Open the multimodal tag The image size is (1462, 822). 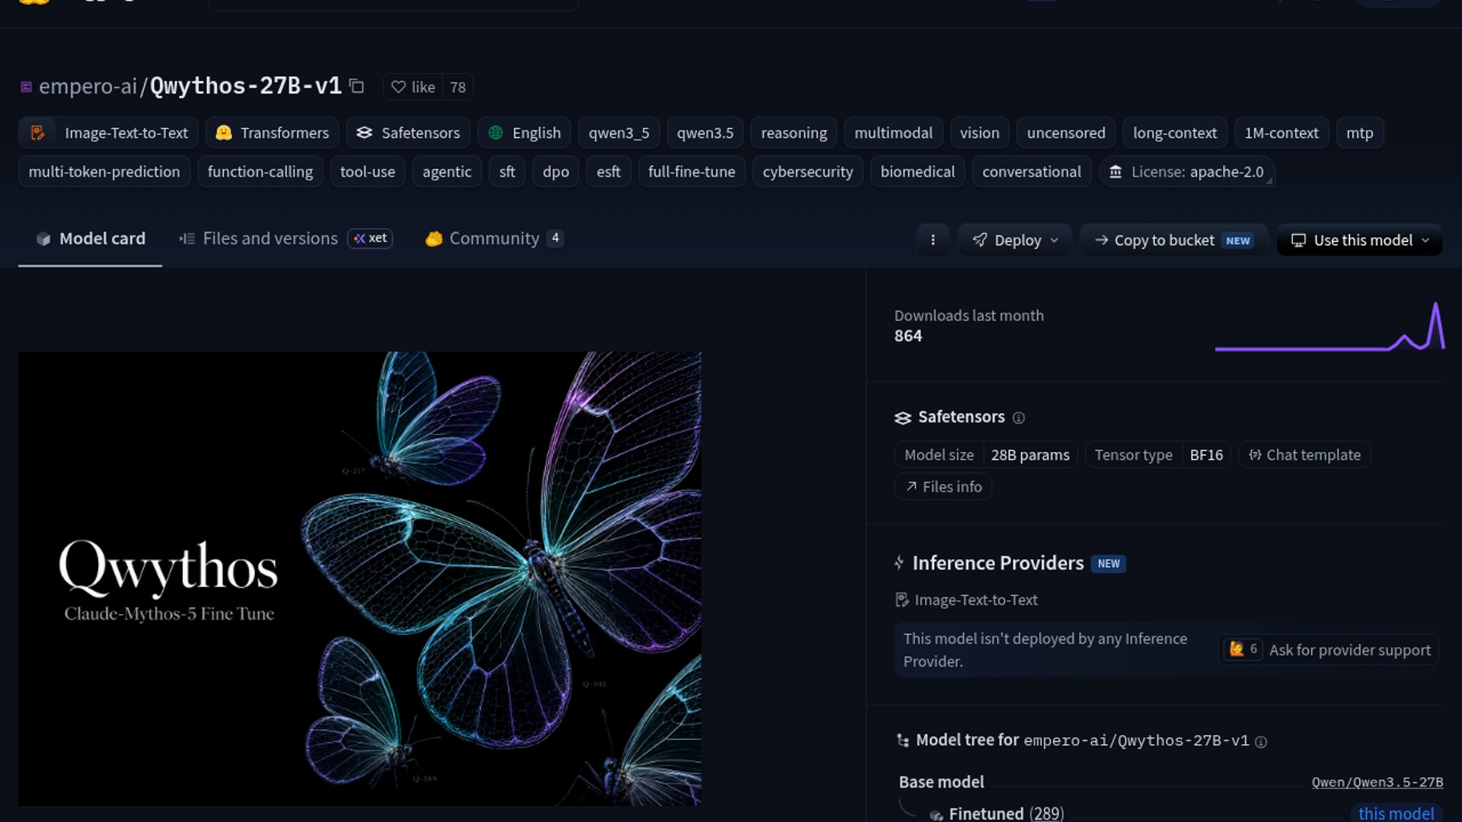(x=893, y=132)
